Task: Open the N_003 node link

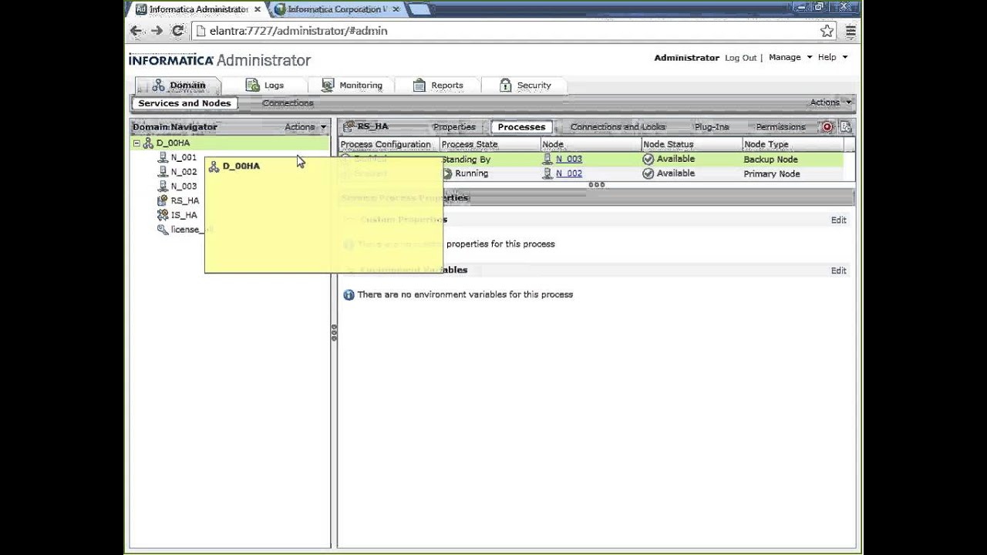Action: coord(569,160)
